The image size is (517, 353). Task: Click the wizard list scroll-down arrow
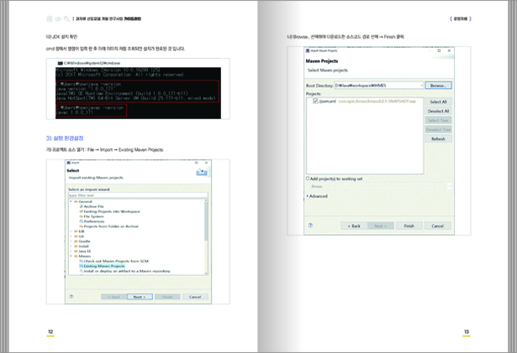click(206, 273)
